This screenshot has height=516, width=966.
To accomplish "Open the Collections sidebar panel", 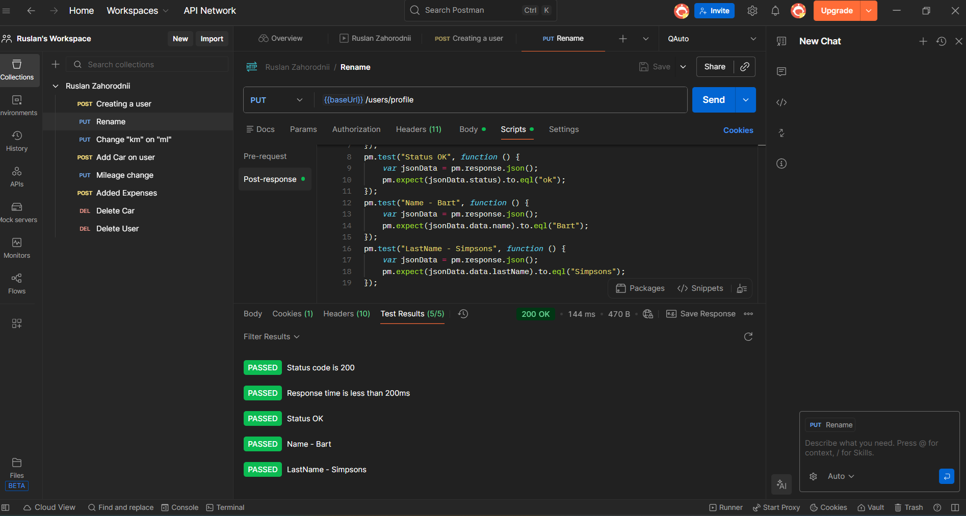I will pos(17,70).
